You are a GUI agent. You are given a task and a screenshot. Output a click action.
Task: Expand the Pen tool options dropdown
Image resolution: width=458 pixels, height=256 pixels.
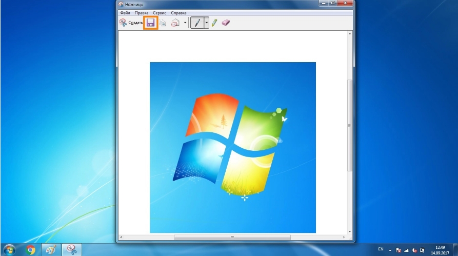[x=207, y=23]
